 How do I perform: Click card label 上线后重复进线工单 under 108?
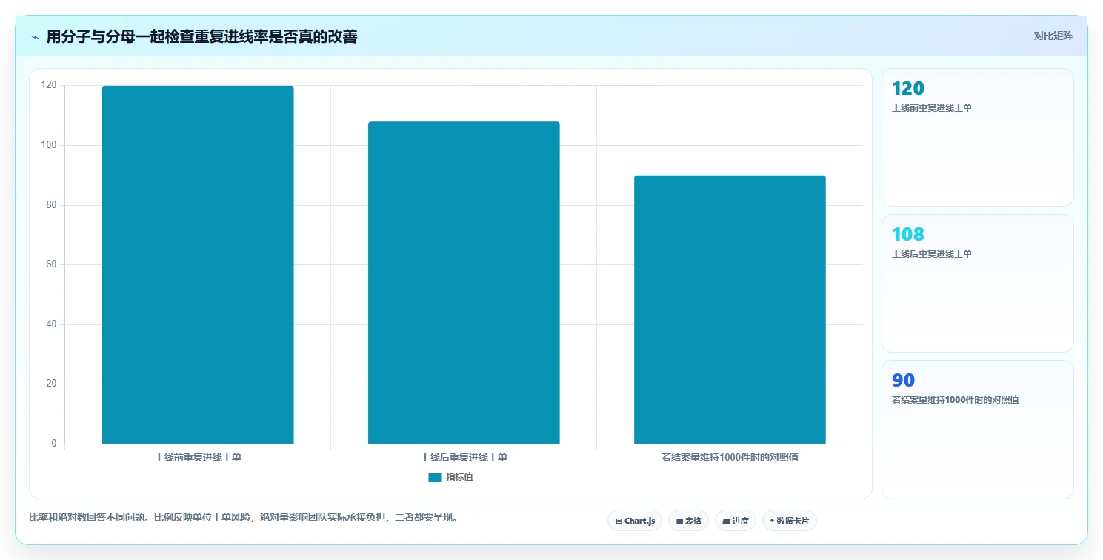point(932,254)
